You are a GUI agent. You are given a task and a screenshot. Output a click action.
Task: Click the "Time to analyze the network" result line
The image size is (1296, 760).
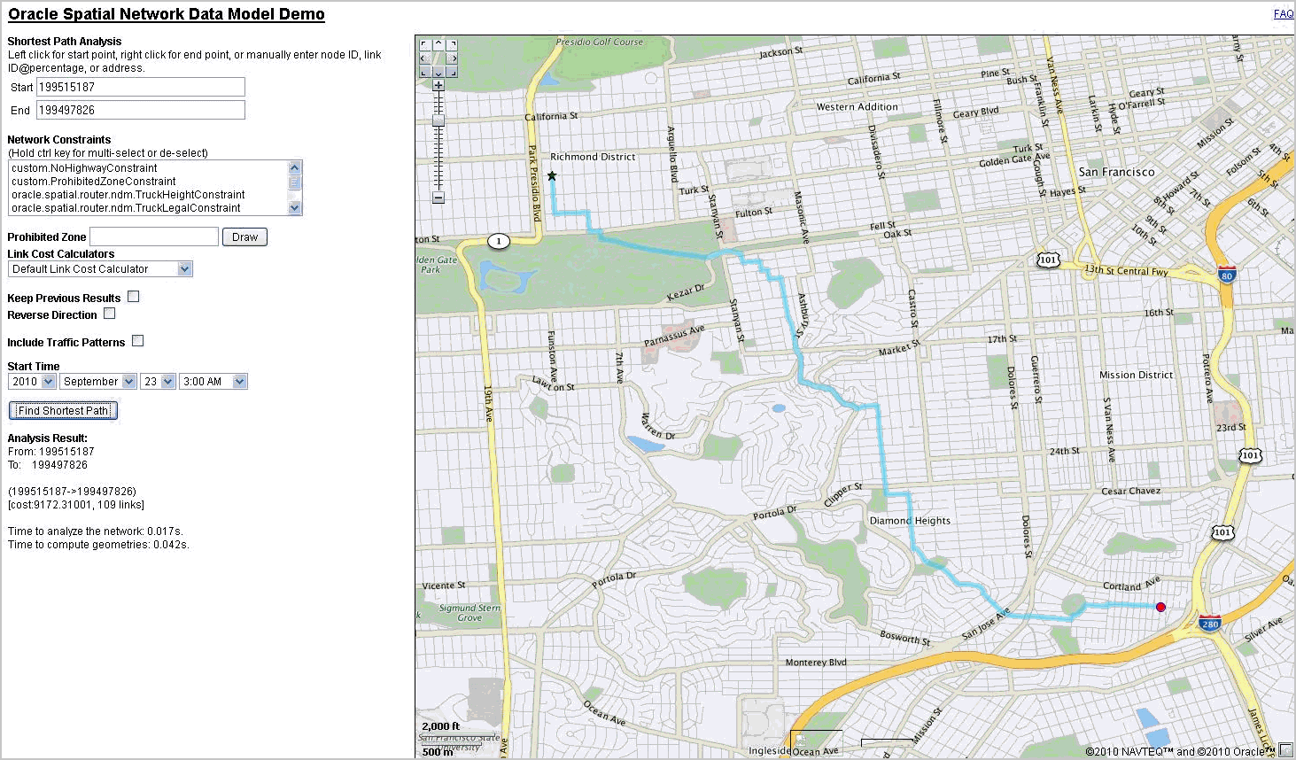tap(96, 531)
